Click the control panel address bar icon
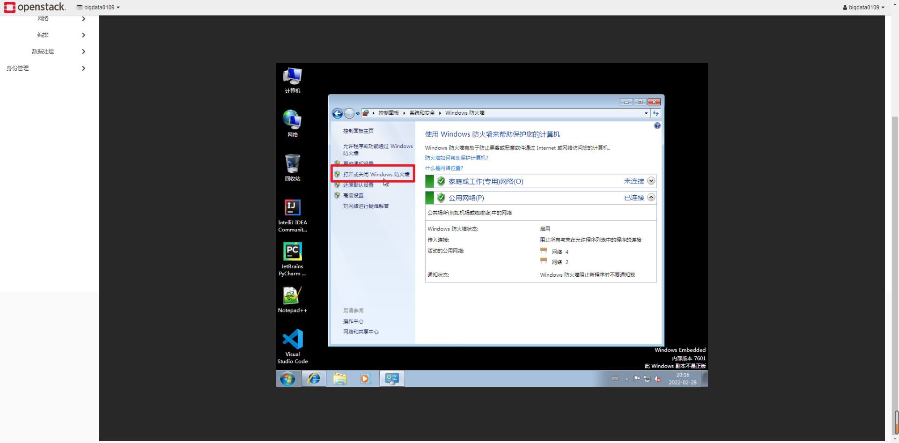This screenshot has height=443, width=899. point(366,113)
